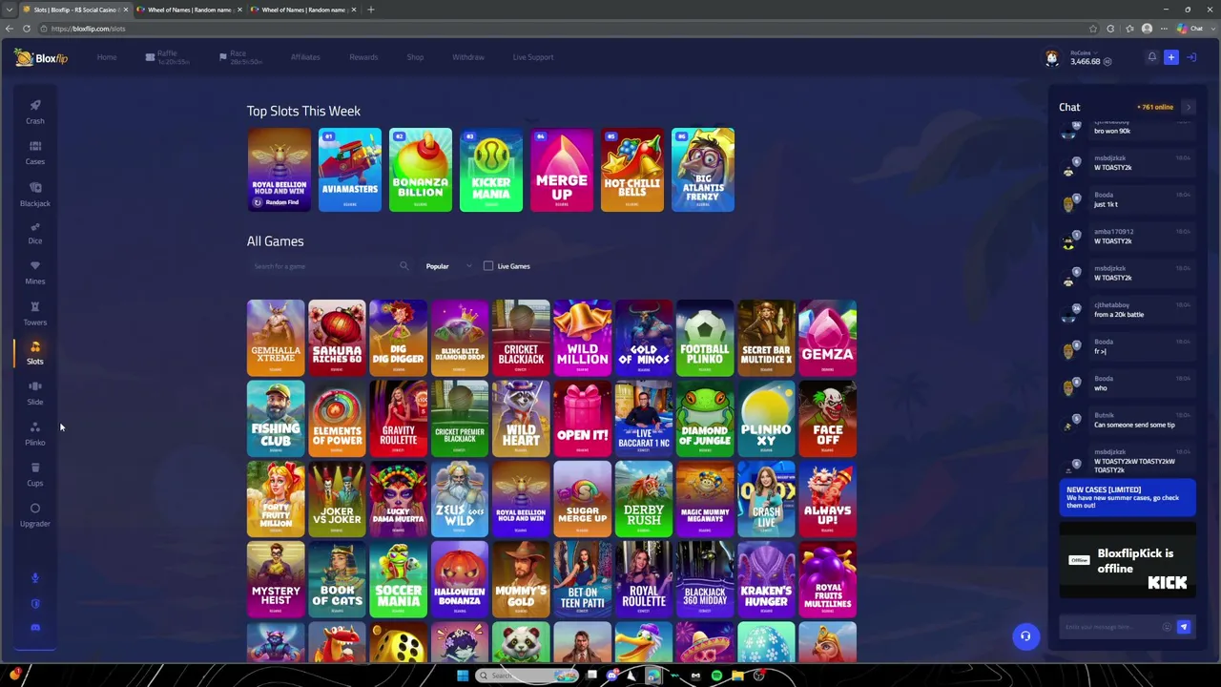Launch the Merge Up slot
The width and height of the screenshot is (1221, 687).
(x=562, y=170)
